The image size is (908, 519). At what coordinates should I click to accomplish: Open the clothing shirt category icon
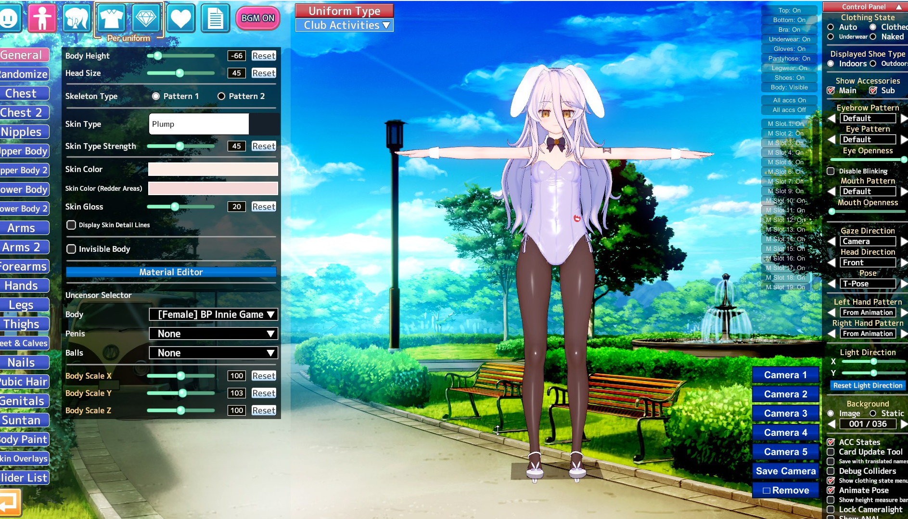[x=111, y=18]
